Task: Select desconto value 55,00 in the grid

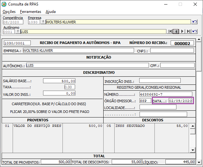Action: pyautogui.click(x=182, y=126)
